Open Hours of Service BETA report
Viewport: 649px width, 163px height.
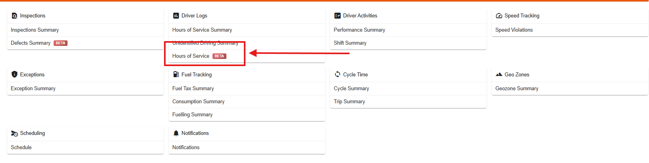pos(247,56)
